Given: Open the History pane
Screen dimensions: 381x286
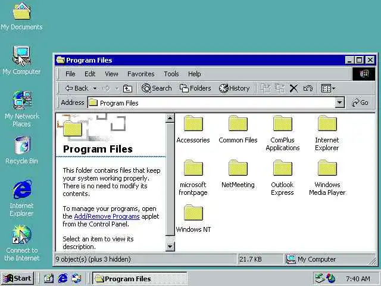Looking at the screenshot, I should pos(235,88).
